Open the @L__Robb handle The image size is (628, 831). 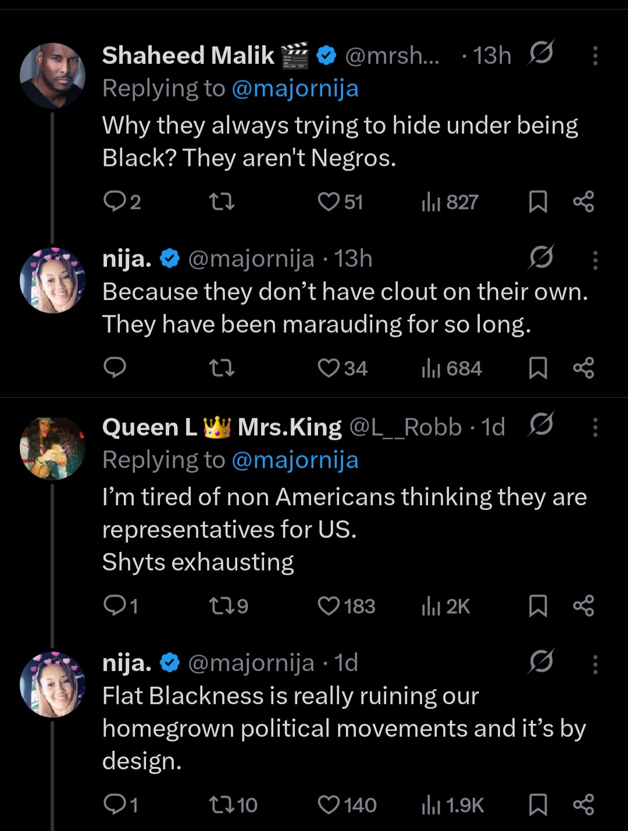[405, 427]
